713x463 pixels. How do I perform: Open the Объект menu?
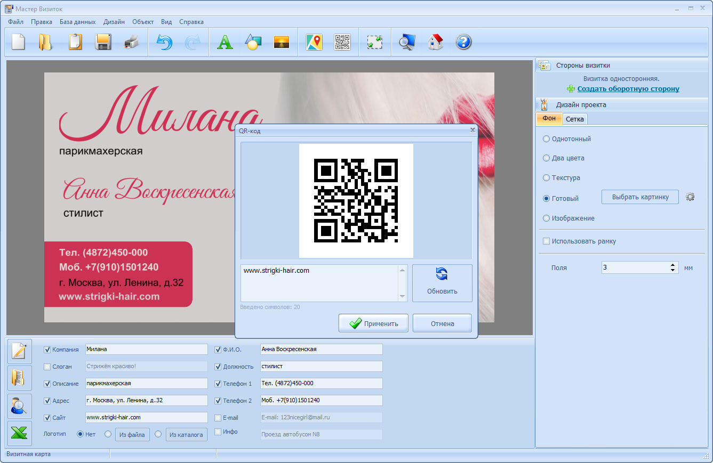[143, 22]
